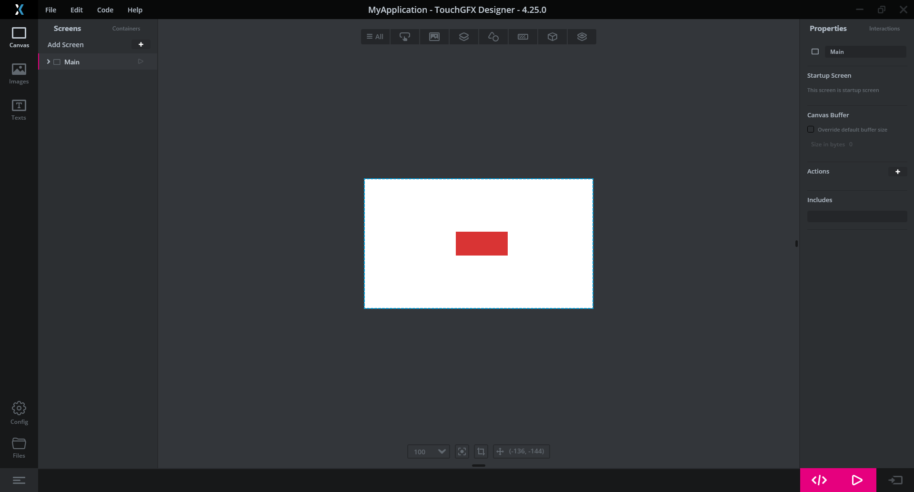
Task: Expand the Main screen tree item
Action: click(48, 61)
